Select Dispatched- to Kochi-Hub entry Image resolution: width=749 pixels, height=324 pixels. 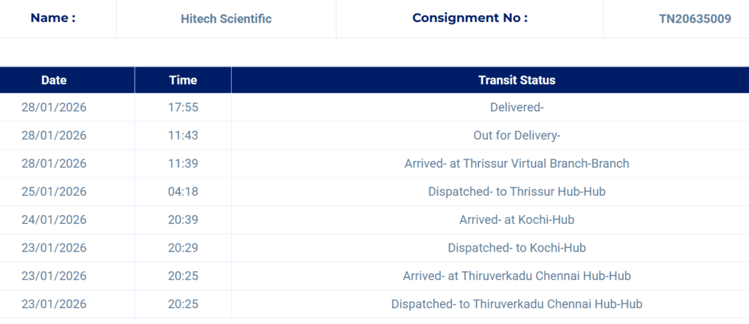point(516,248)
